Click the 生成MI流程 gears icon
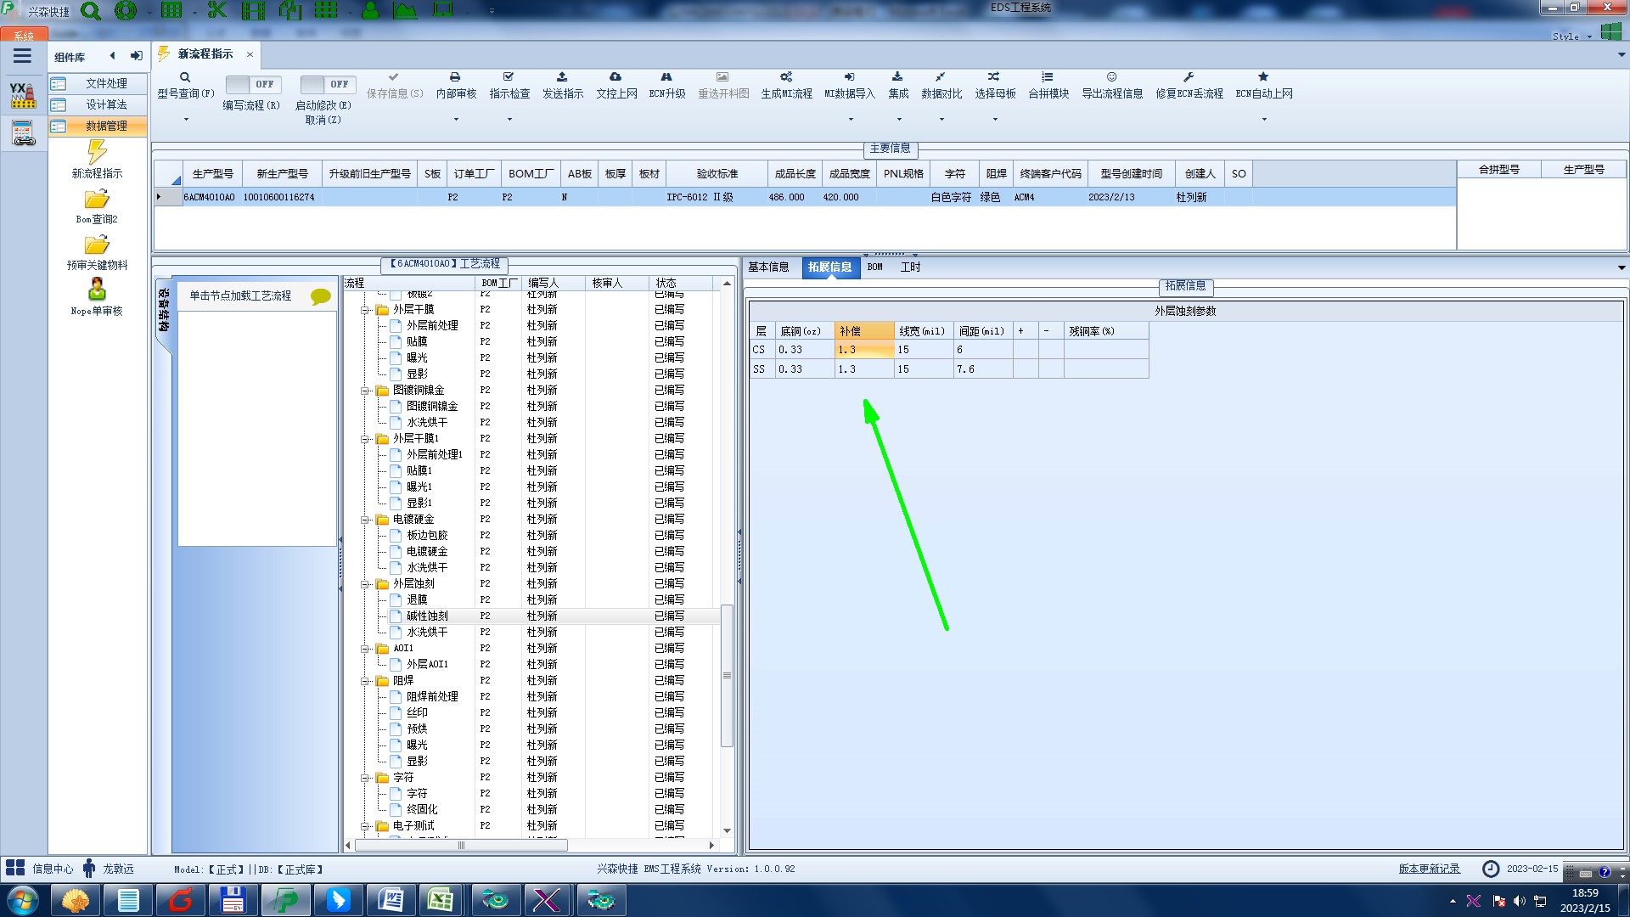This screenshot has width=1630, height=917. tap(786, 77)
